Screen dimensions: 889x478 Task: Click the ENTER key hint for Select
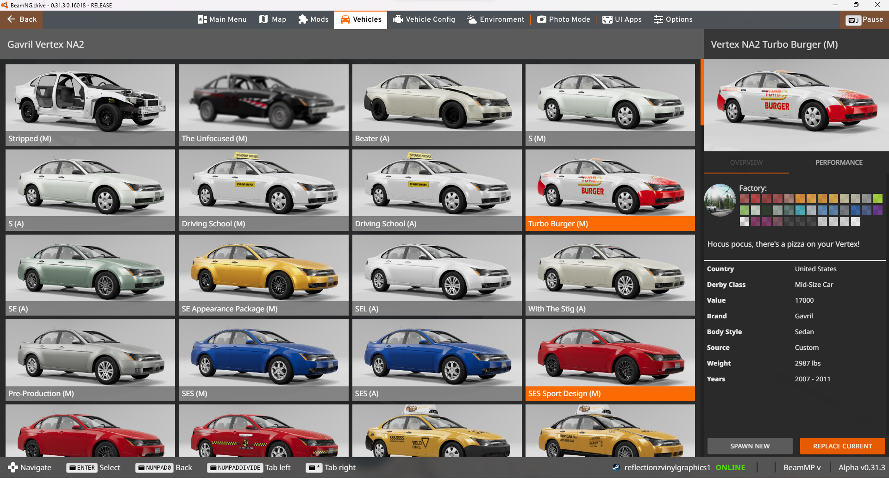click(x=81, y=468)
